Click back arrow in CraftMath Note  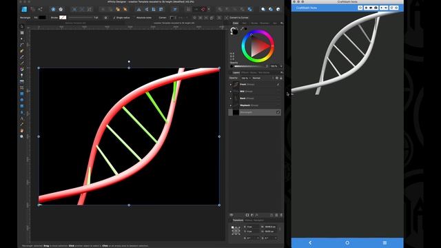(x=310, y=242)
